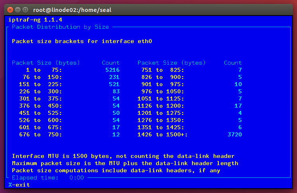
Task: Select the count 7 for 1051 to 1125
Action: (x=240, y=99)
